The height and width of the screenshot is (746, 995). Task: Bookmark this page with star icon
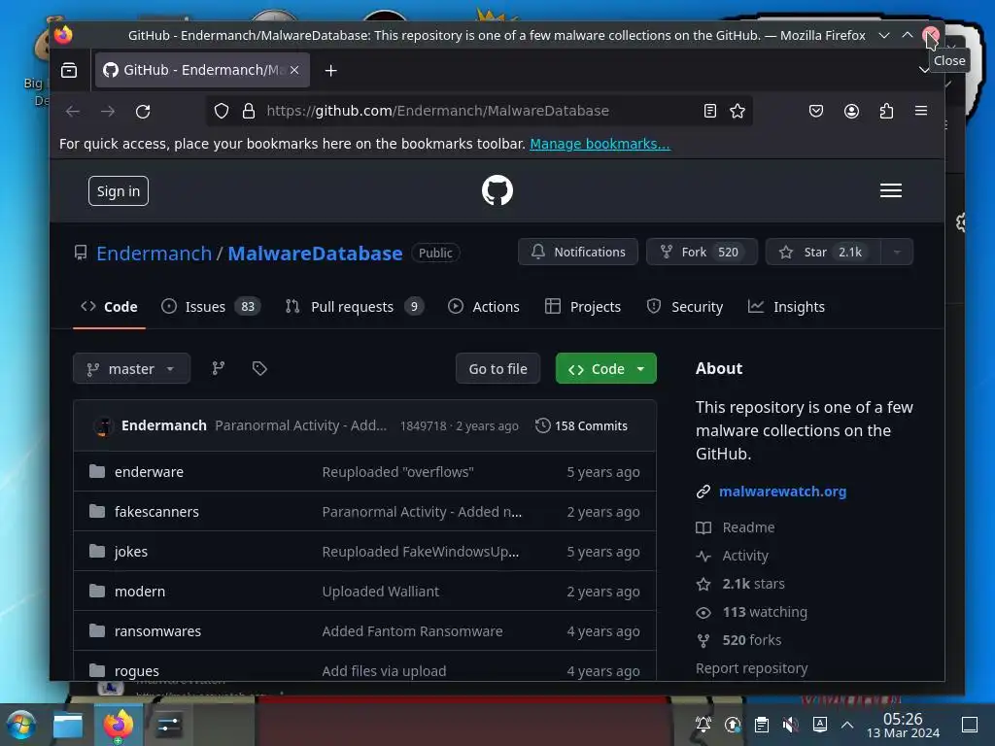tap(738, 111)
